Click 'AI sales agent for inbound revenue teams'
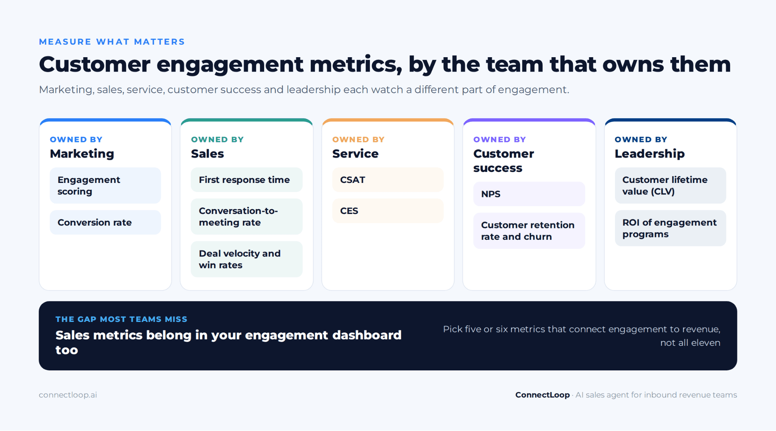Viewport: 776px width, 431px height. (656, 395)
